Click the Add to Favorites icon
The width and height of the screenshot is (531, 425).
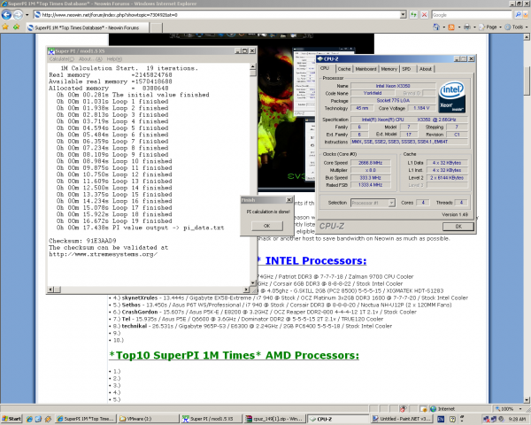[x=16, y=27]
